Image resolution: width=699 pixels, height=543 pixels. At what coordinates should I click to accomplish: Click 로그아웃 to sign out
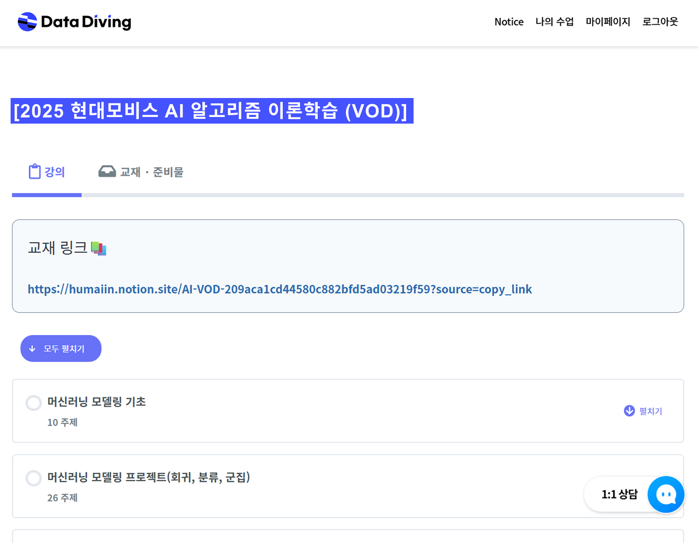(x=660, y=22)
